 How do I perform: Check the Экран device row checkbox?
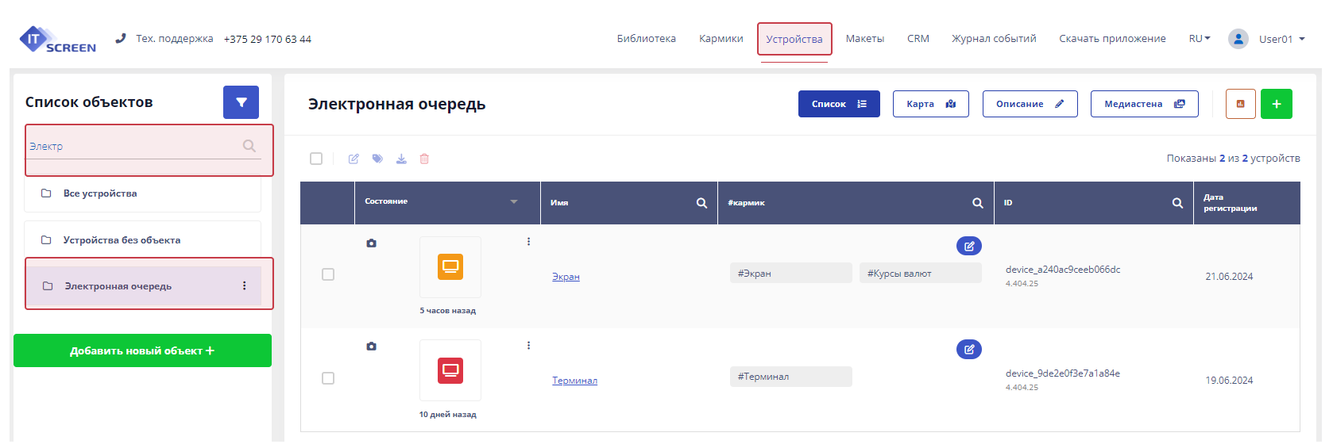(328, 274)
